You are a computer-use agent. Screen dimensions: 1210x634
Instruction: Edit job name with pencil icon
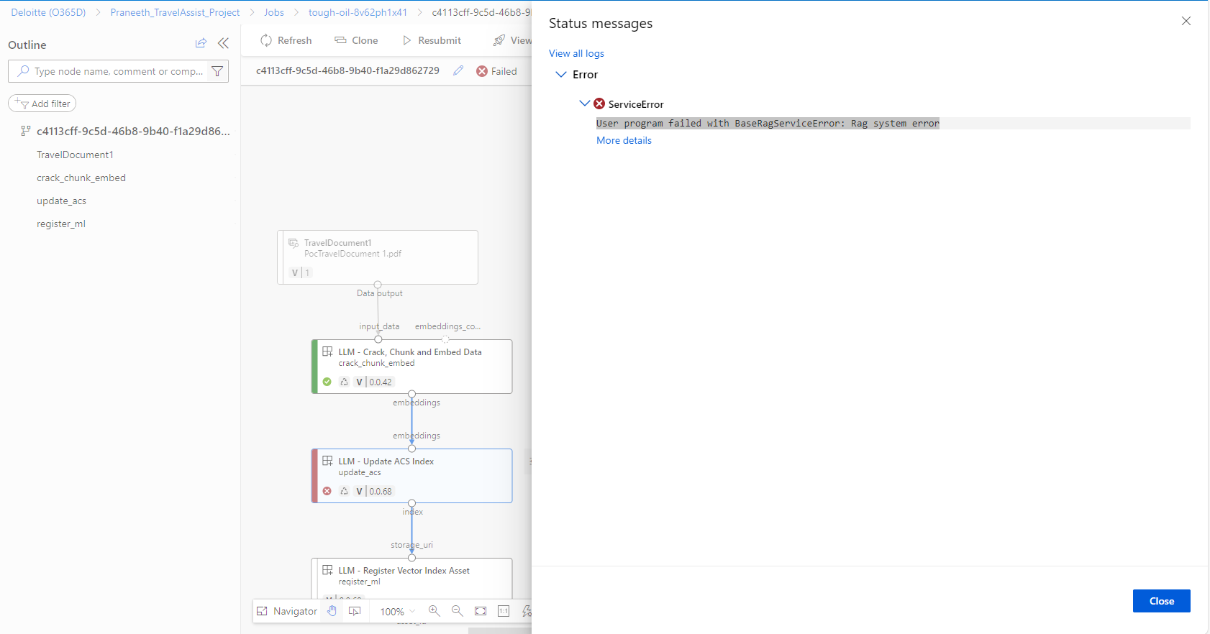458,70
